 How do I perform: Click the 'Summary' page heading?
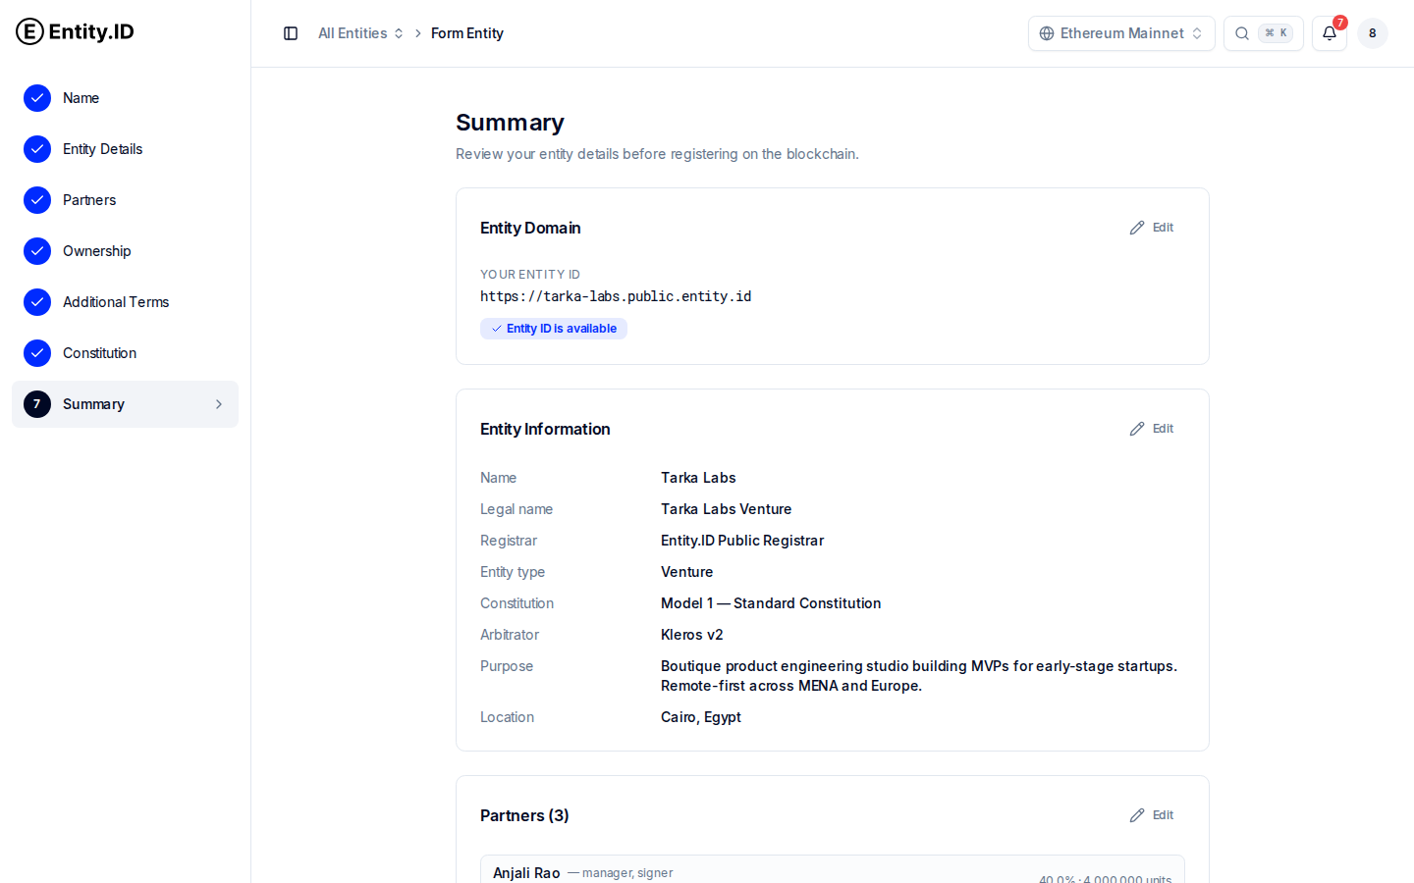pos(510,123)
